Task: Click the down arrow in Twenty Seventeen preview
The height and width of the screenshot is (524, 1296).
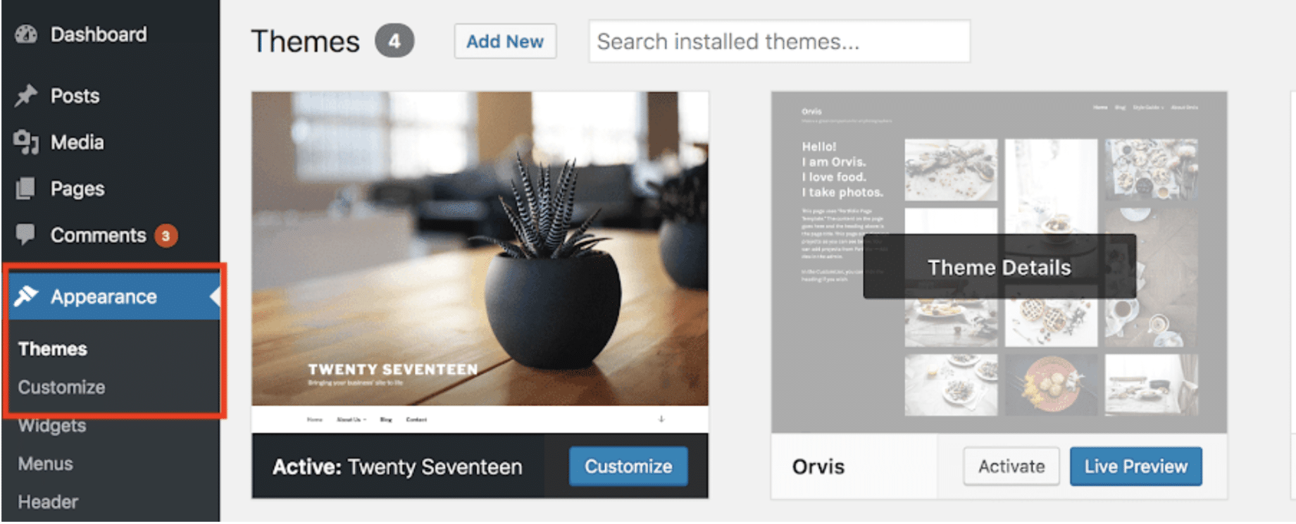Action: 661,419
